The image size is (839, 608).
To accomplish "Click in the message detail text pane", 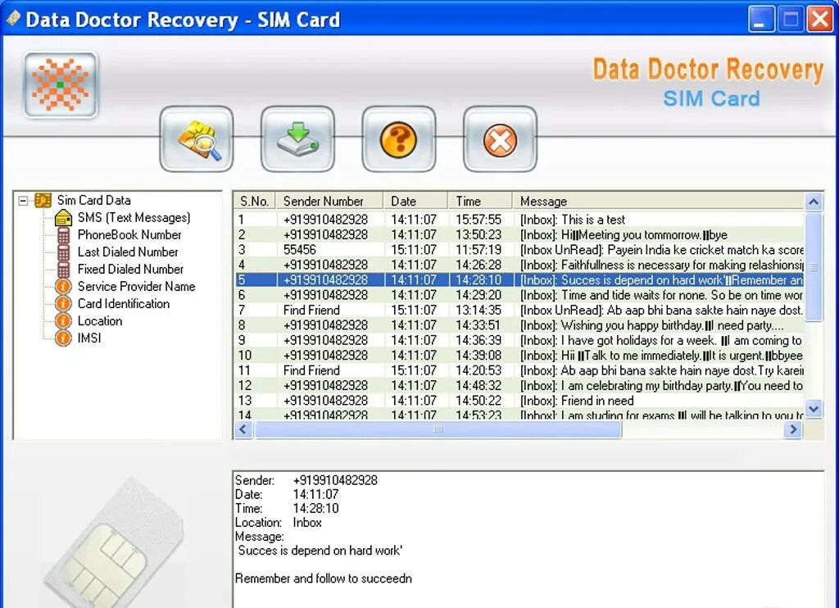I will [528, 539].
